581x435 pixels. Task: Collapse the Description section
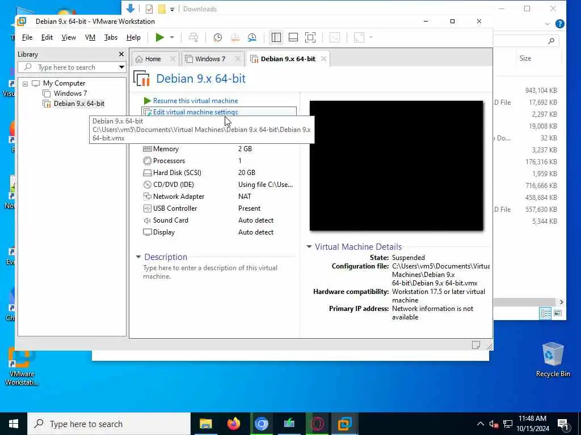(x=138, y=257)
